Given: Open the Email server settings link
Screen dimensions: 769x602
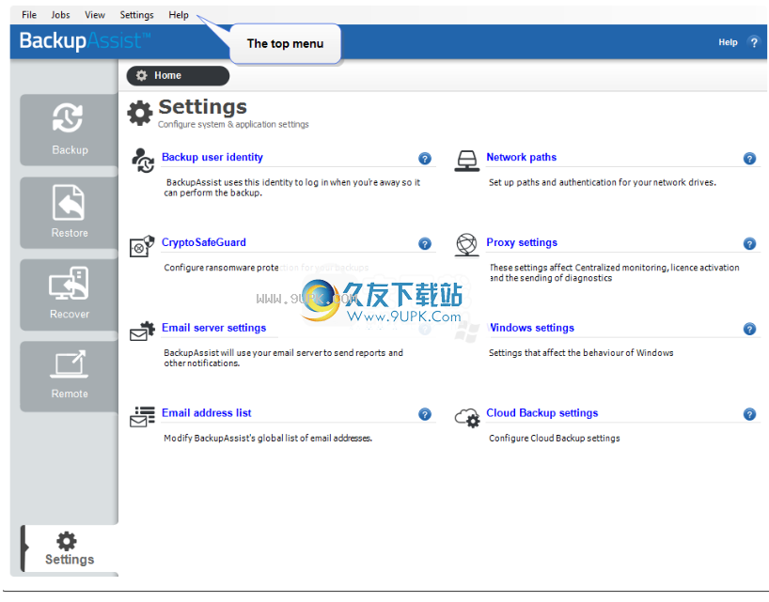Looking at the screenshot, I should click(213, 328).
